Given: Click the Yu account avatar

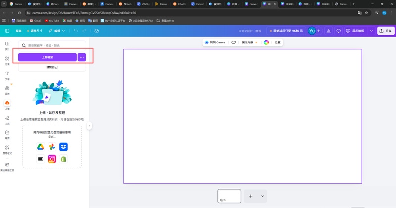Looking at the screenshot, I should click(x=312, y=31).
